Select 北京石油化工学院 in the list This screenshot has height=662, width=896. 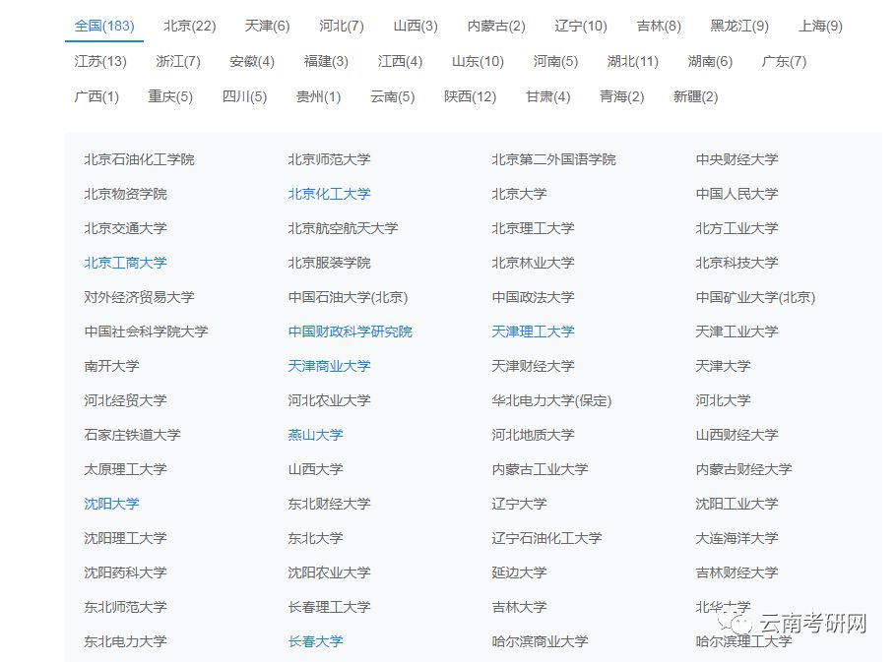[140, 159]
